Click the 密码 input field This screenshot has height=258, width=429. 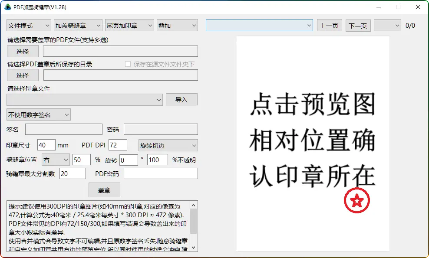161,129
